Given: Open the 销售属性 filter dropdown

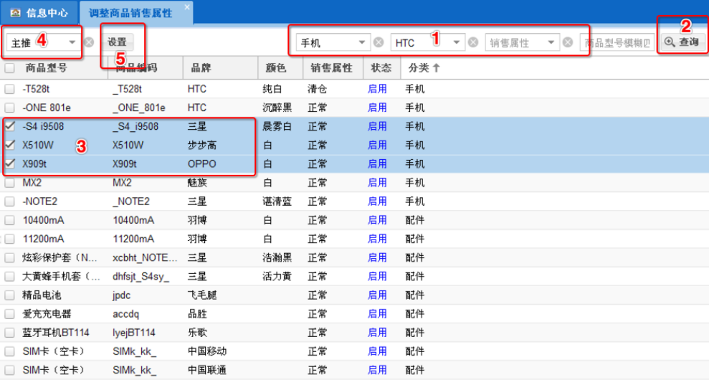Looking at the screenshot, I should (x=551, y=42).
